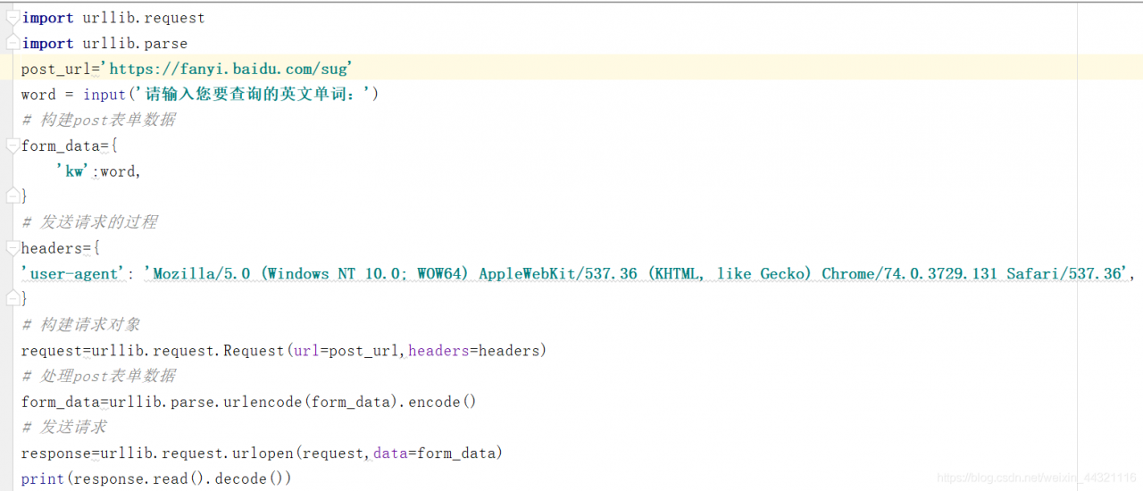Image resolution: width=1143 pixels, height=491 pixels.
Task: Click the request=urllib.request.Request(...) line
Action: point(284,351)
